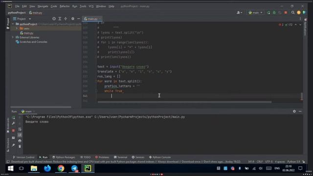Click editor tabs more-options icon
This screenshot has width=313, height=176.
300,19
